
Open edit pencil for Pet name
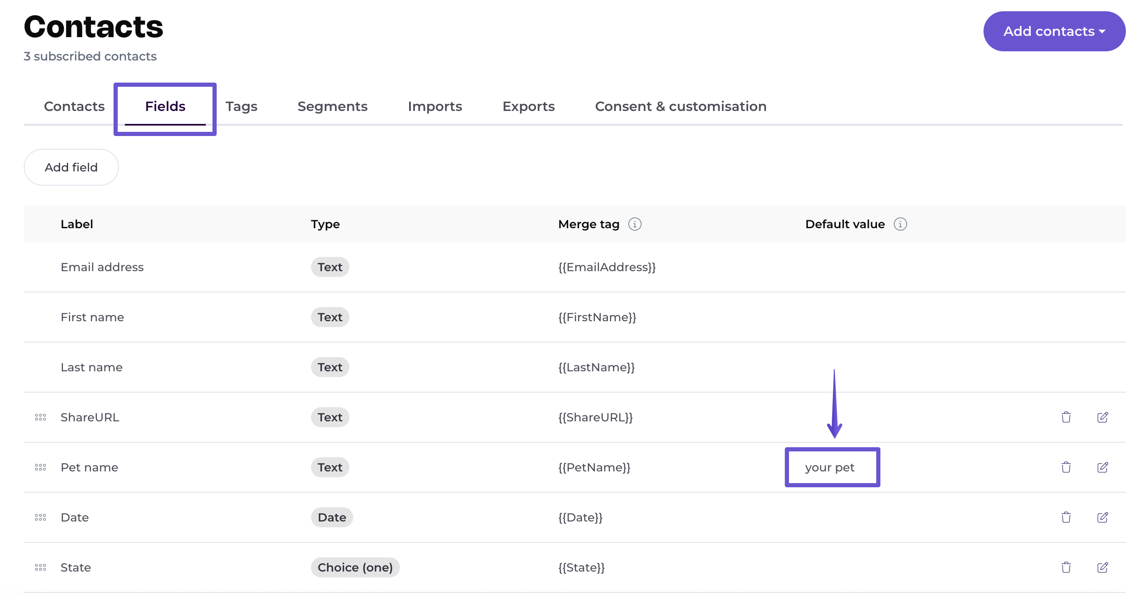point(1102,467)
